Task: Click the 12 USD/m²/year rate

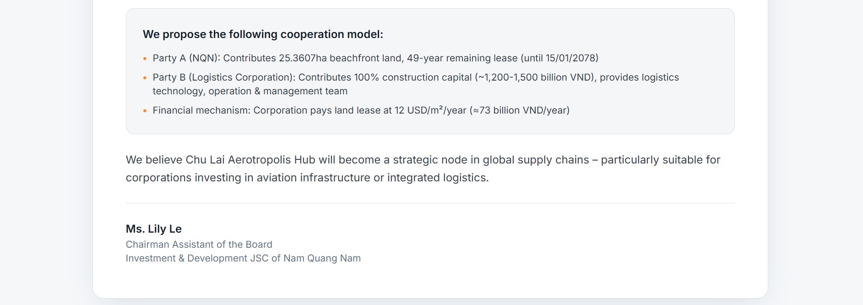Action: coord(430,110)
